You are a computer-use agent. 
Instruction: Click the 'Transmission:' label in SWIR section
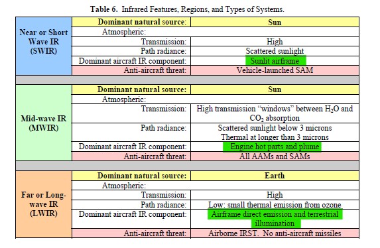coord(164,42)
